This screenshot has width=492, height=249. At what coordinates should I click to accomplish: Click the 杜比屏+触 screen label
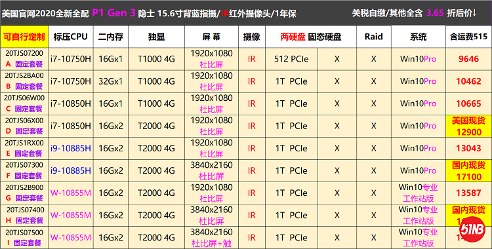click(x=211, y=243)
